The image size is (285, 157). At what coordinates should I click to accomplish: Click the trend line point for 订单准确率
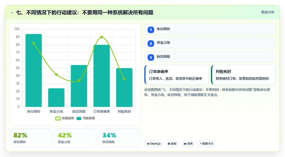coord(102,37)
